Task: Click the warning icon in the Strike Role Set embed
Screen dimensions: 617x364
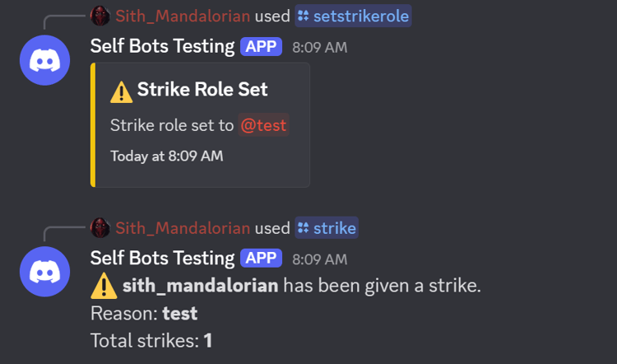Action: pyautogui.click(x=121, y=91)
